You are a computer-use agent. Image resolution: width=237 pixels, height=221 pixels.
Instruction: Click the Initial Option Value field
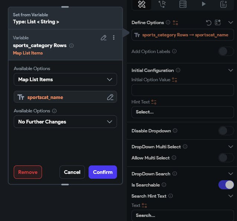183,90
